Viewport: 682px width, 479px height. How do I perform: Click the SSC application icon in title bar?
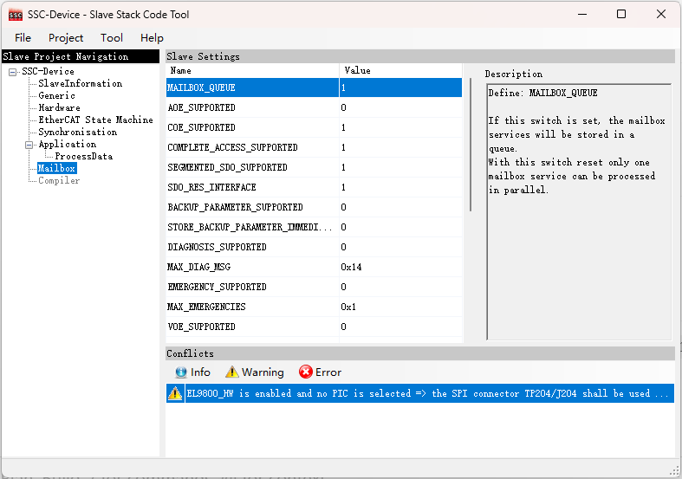tap(16, 15)
